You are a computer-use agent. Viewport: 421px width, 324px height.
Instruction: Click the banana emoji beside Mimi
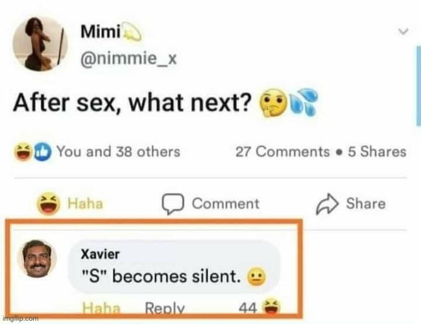[130, 30]
